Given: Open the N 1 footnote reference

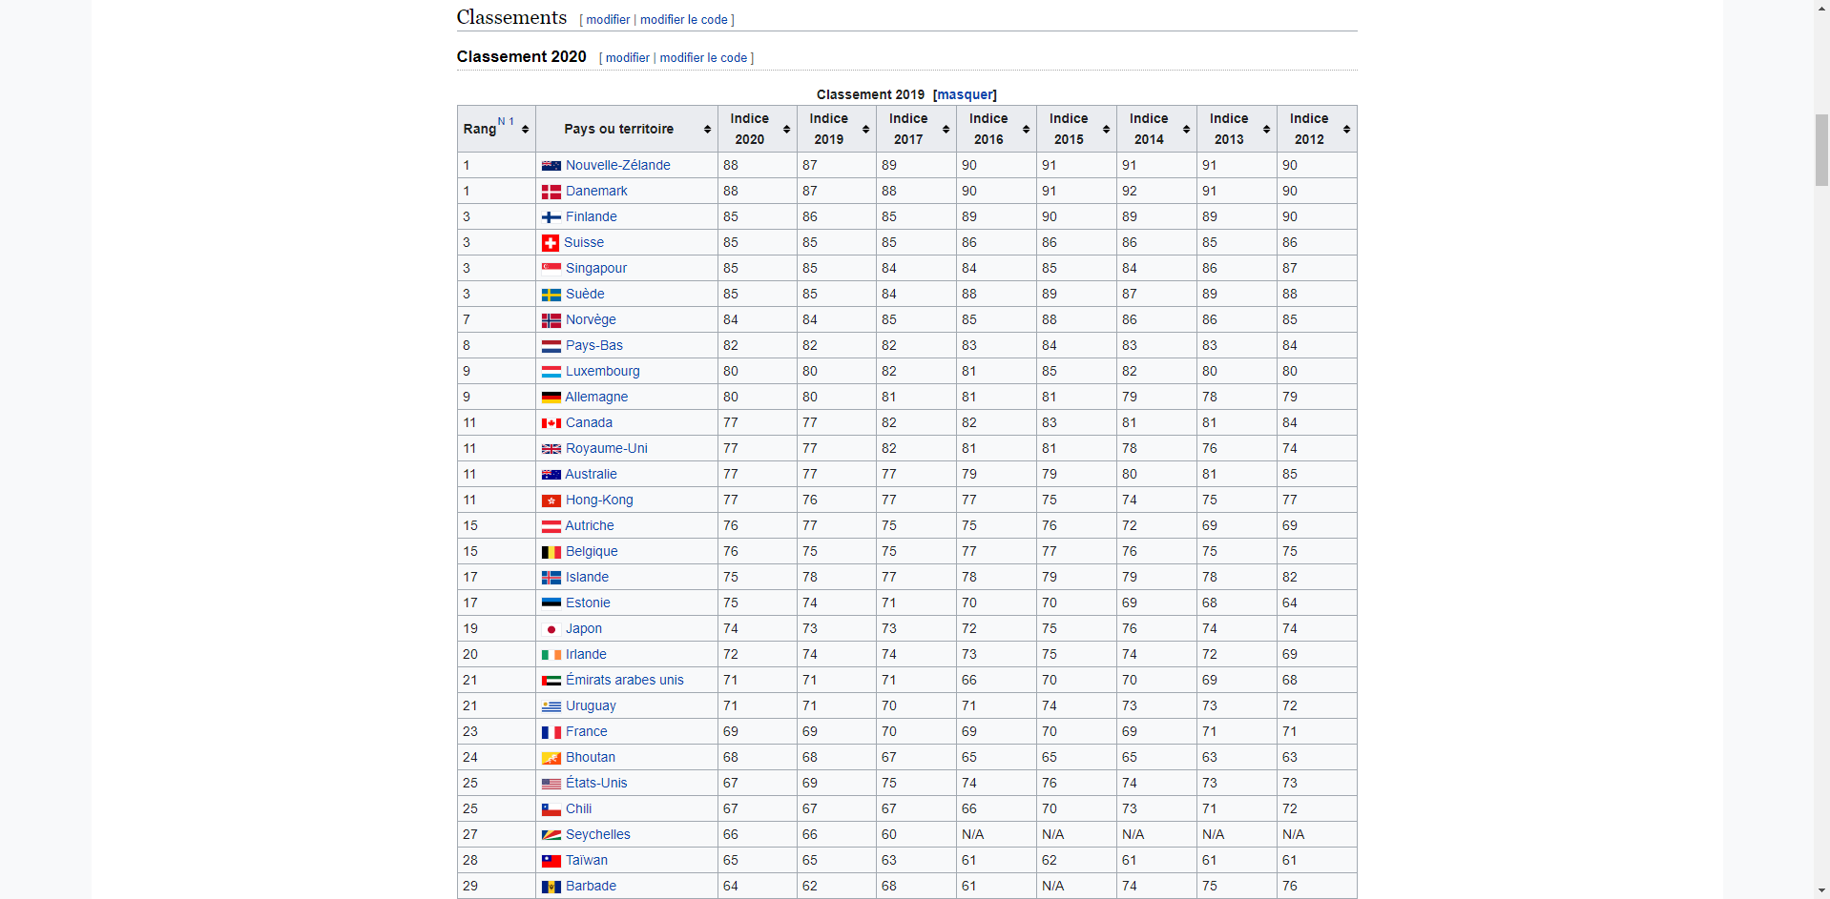Looking at the screenshot, I should click(x=506, y=121).
